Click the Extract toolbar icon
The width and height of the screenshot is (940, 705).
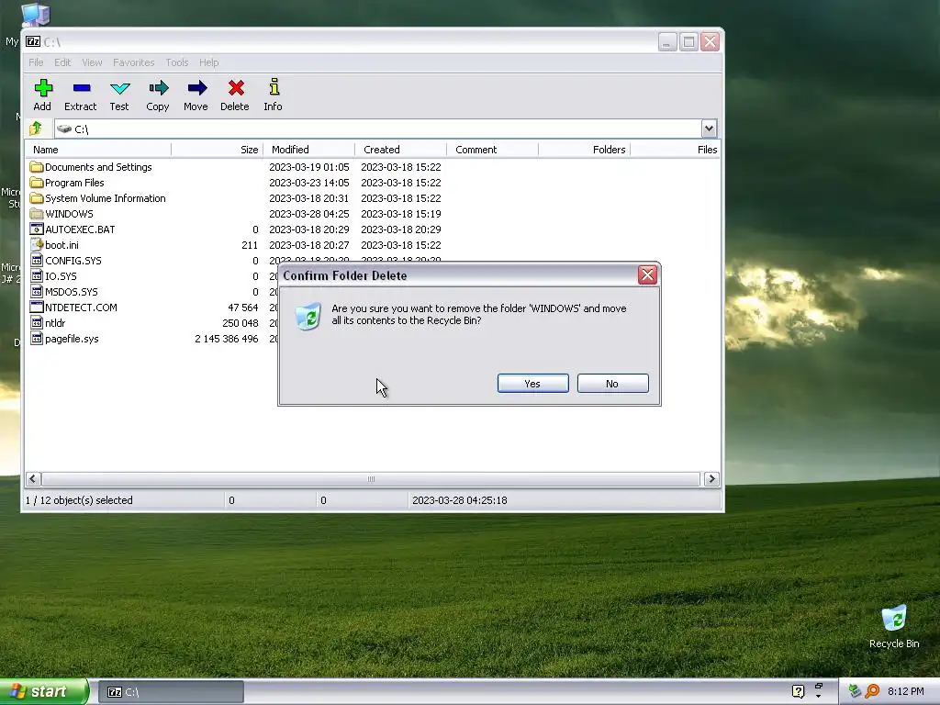point(81,89)
